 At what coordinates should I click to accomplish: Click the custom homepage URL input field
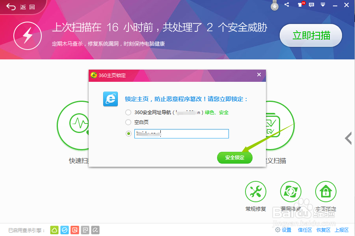(181, 134)
